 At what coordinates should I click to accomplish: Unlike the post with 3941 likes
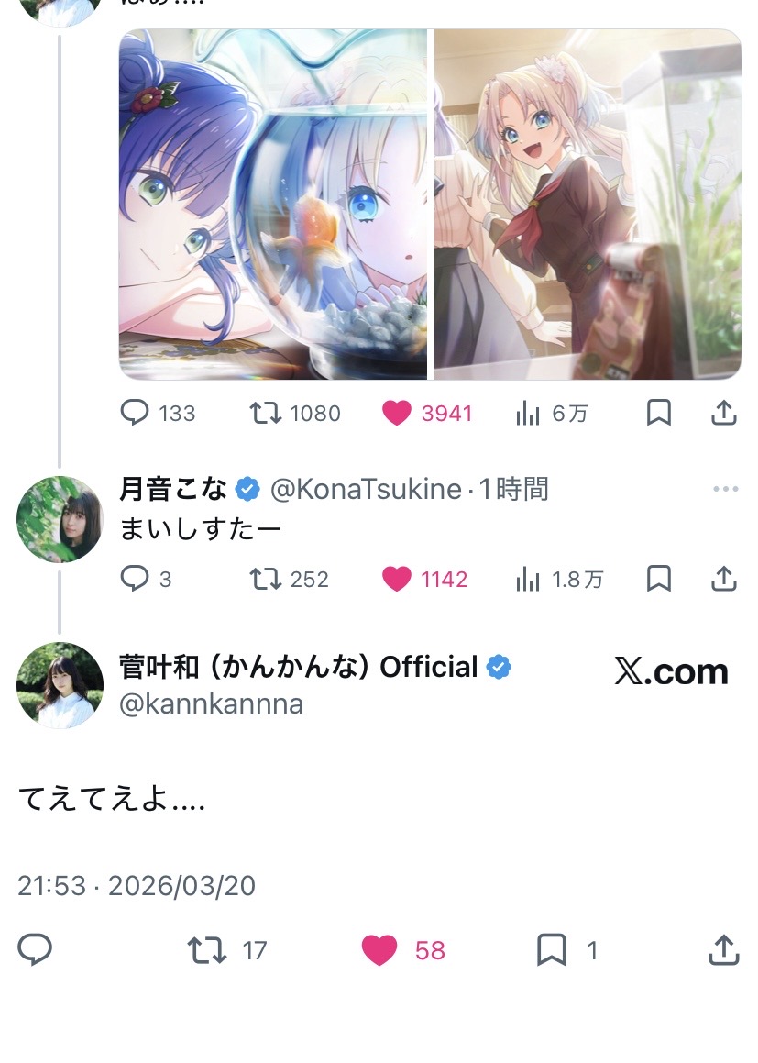397,414
